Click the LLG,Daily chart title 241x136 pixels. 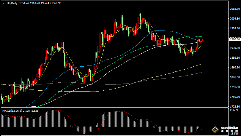tap(12, 3)
